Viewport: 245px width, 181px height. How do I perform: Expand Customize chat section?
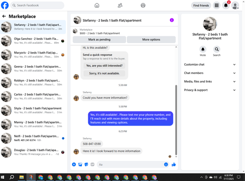[x=210, y=64]
